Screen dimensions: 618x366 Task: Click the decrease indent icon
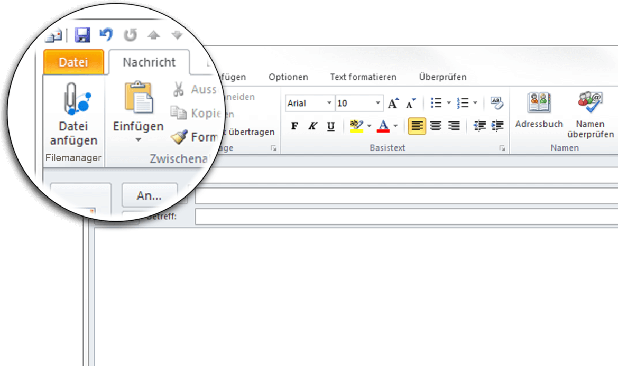(479, 126)
